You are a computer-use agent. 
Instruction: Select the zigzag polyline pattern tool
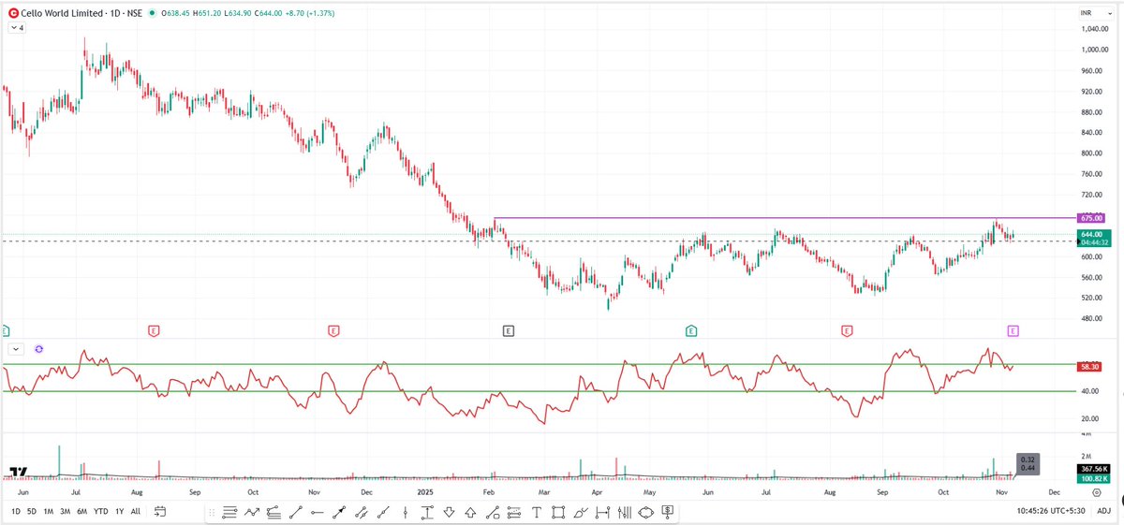tap(252, 512)
